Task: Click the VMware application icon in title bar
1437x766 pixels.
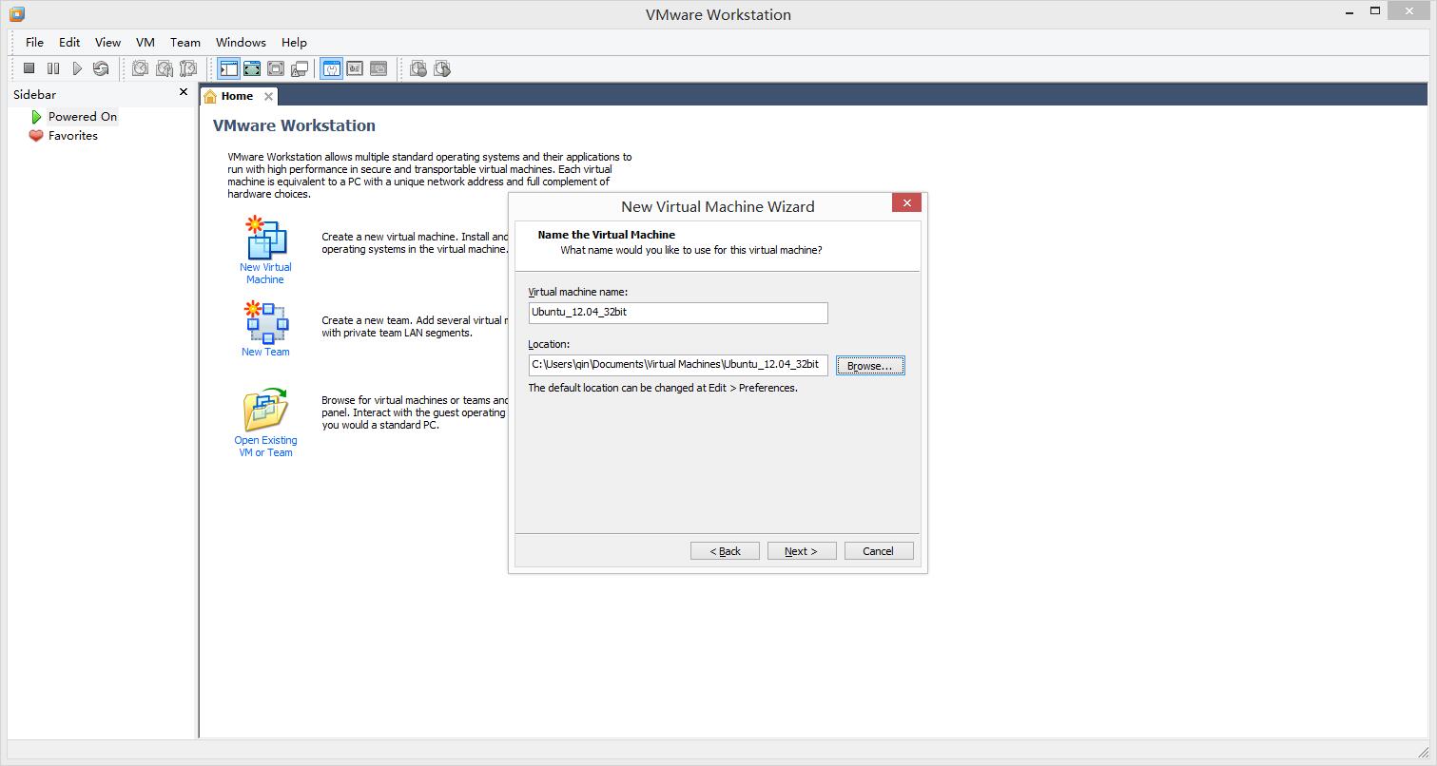Action: pyautogui.click(x=17, y=14)
